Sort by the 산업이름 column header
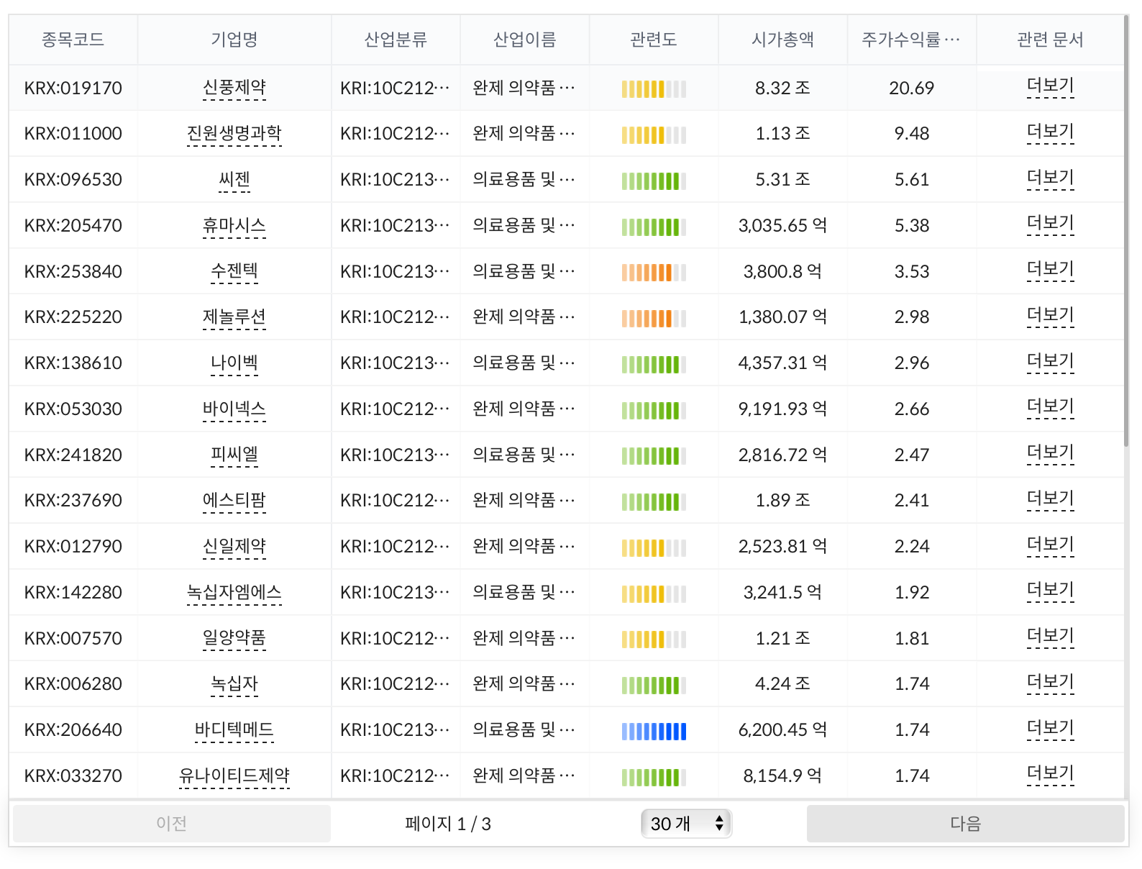 tap(525, 40)
